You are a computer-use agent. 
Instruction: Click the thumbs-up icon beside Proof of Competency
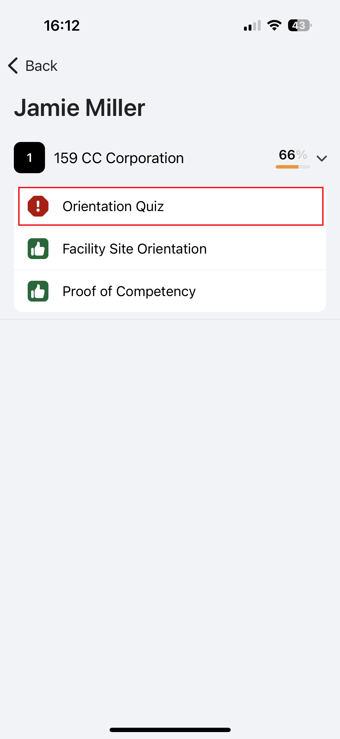38,291
